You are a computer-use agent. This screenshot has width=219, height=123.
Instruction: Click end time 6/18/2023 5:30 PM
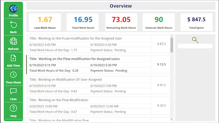click(x=103, y=45)
